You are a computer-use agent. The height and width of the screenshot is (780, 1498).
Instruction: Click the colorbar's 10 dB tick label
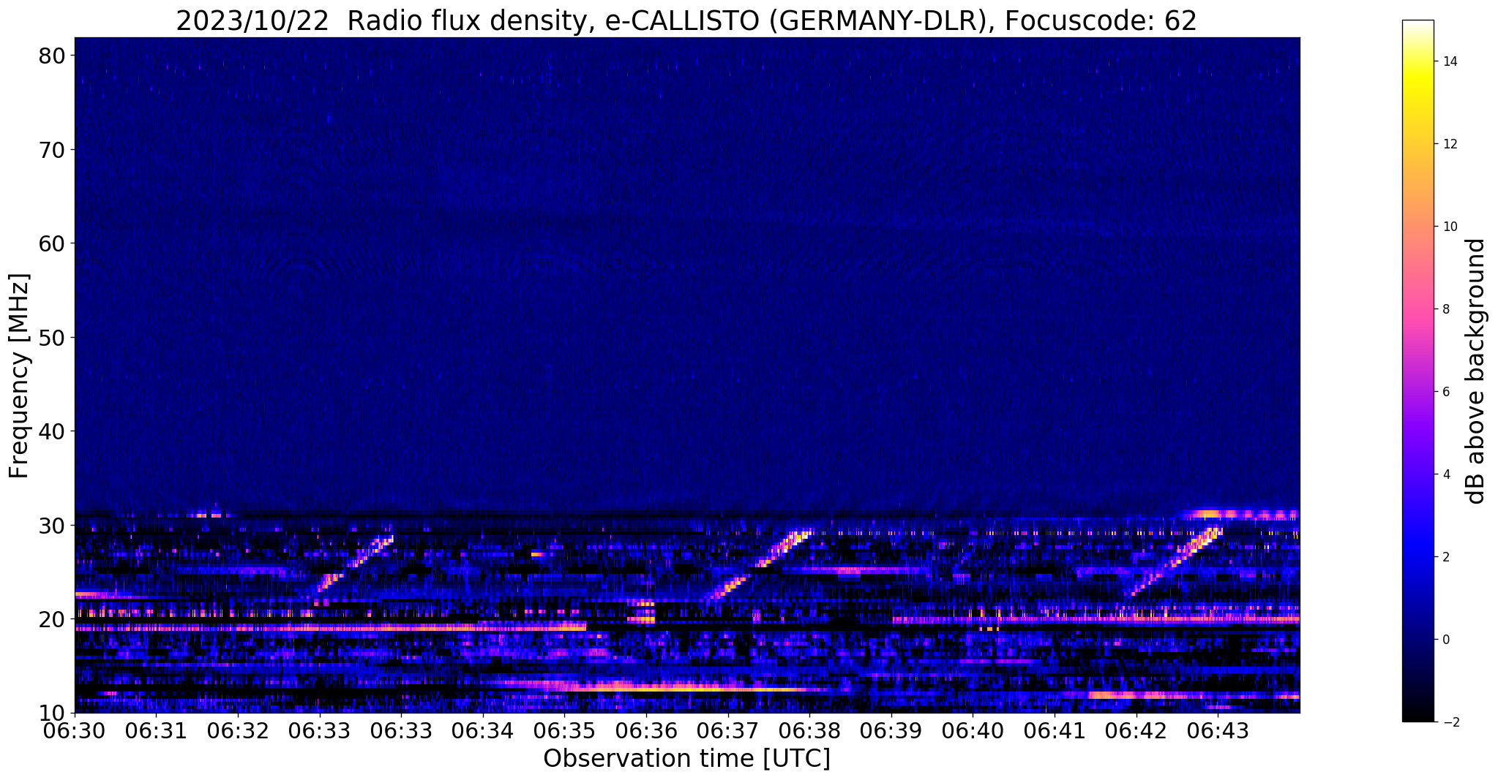pyautogui.click(x=1449, y=227)
